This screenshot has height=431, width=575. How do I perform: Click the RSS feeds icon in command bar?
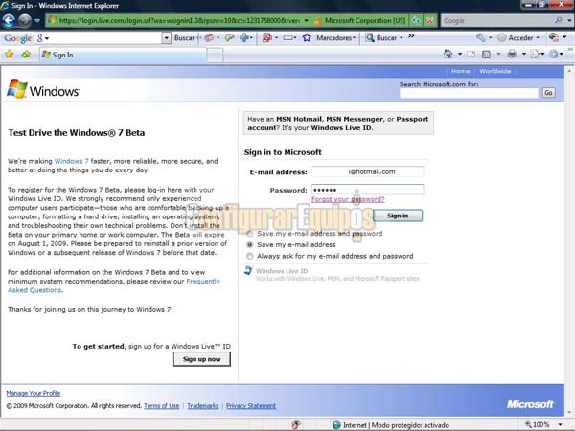pos(486,55)
